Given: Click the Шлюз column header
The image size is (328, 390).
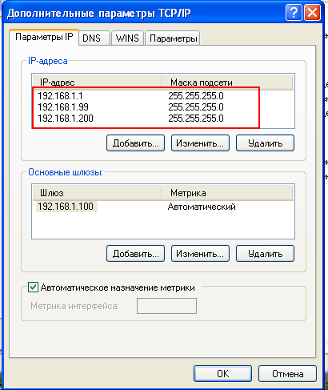Looking at the screenshot, I should pos(98,193).
